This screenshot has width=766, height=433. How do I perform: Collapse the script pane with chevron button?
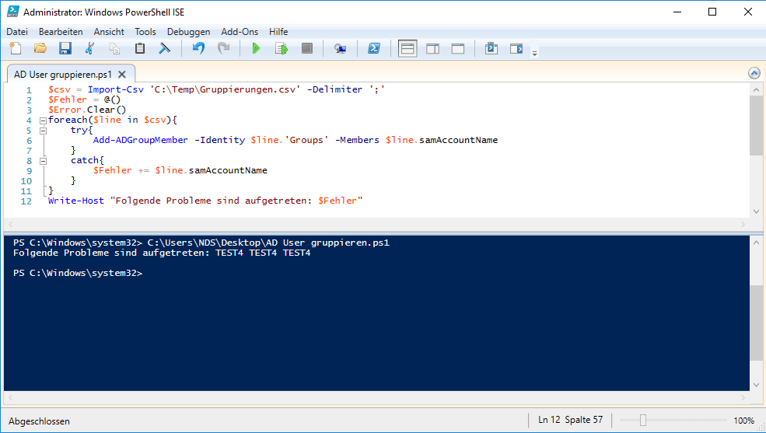pyautogui.click(x=754, y=73)
